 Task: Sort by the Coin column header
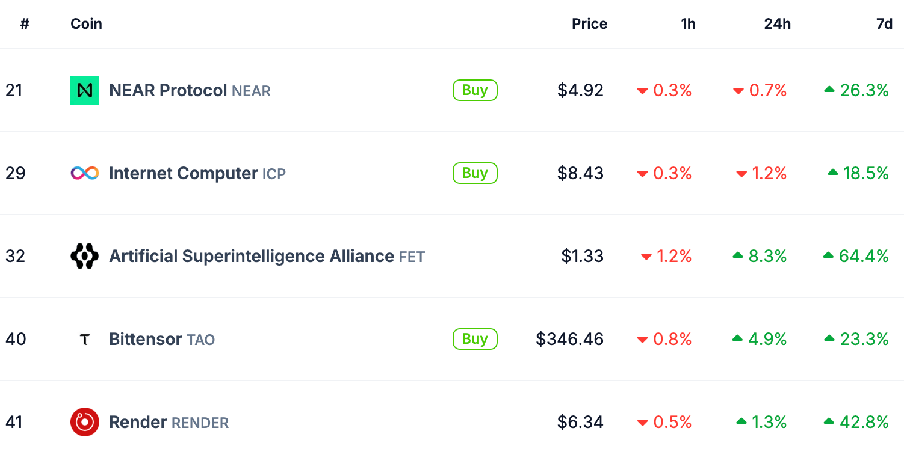click(x=86, y=24)
